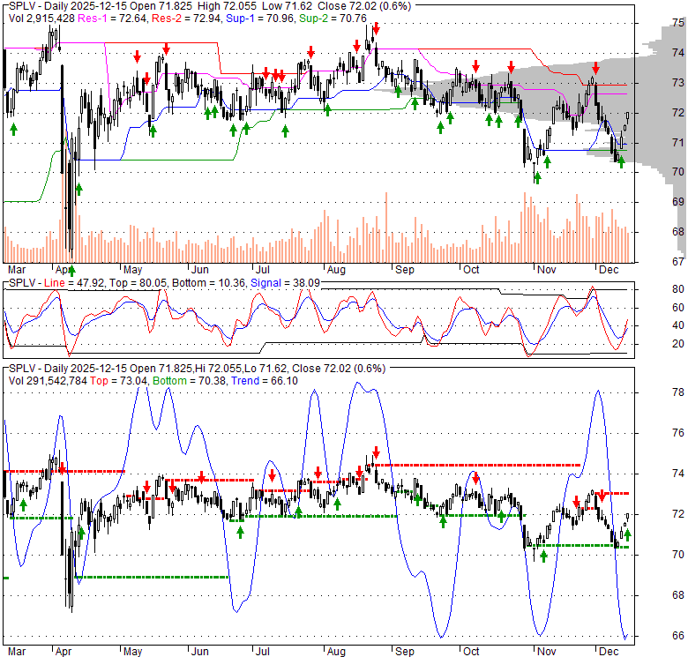Image resolution: width=688 pixels, height=657 pixels.
Task: Click the early November green arrow in the bottom chart
Action: click(543, 556)
